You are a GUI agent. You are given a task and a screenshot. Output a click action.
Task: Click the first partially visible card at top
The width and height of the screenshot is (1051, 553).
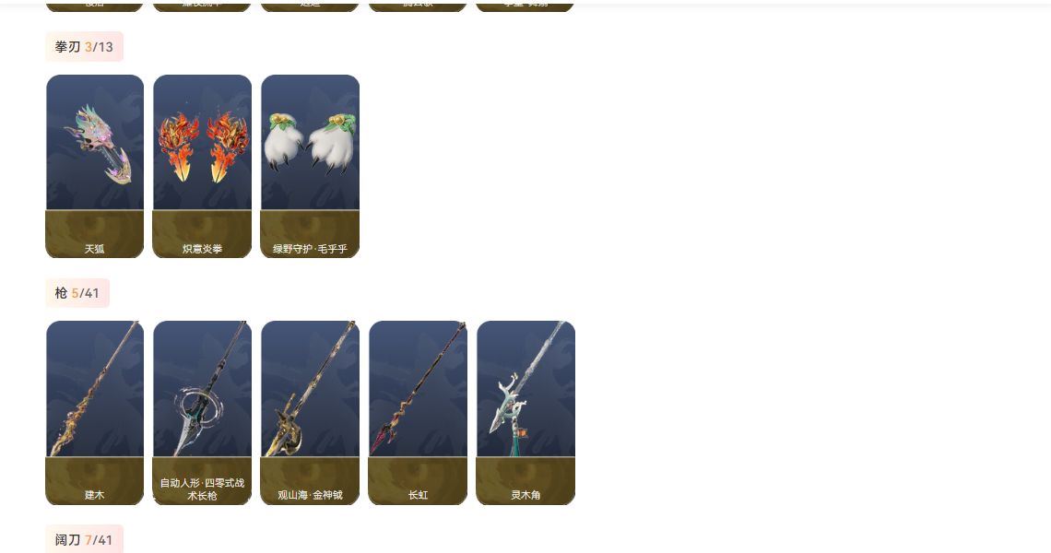point(95,6)
